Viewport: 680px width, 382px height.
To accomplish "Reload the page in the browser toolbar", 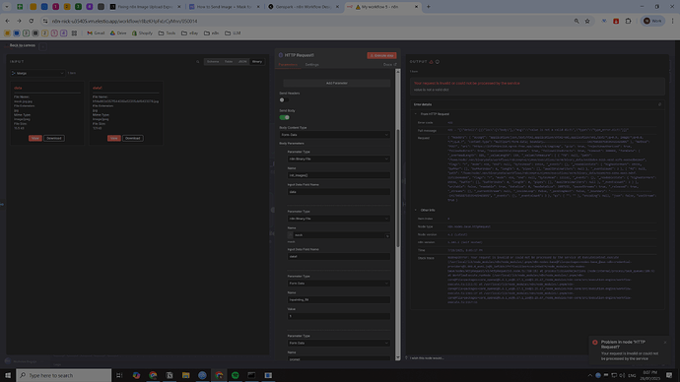I will pyautogui.click(x=32, y=21).
